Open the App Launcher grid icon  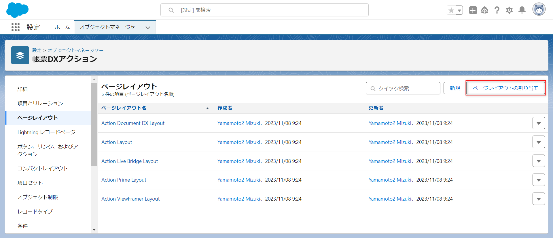tap(16, 27)
